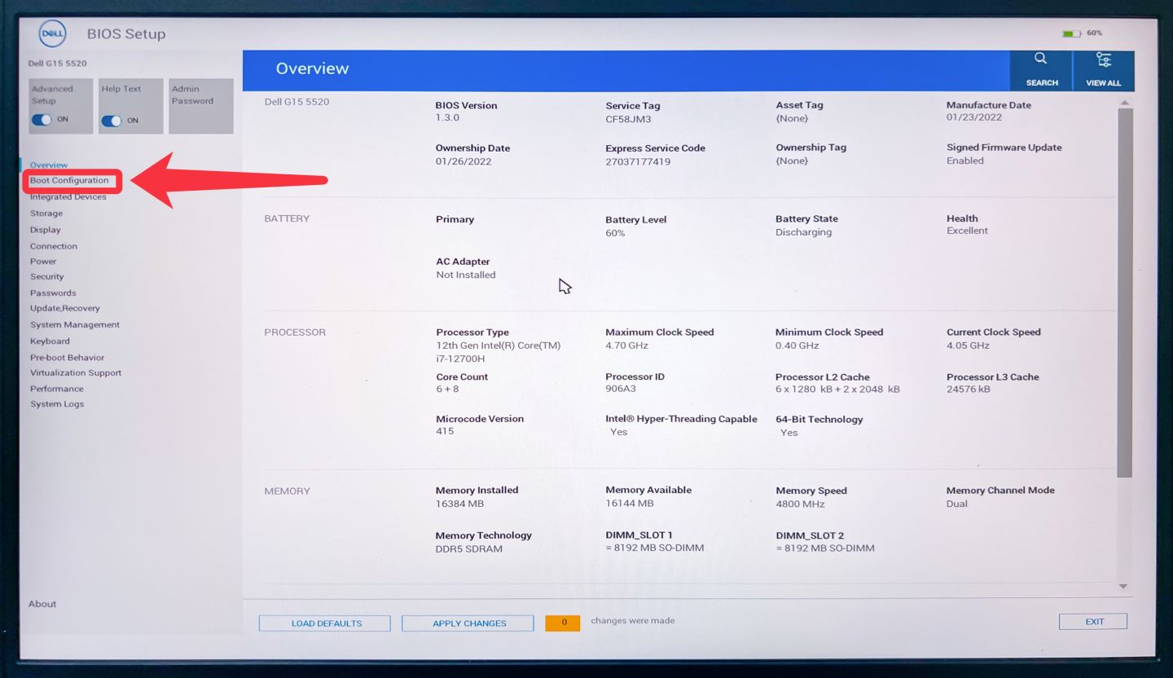Open the Admin Password tile
The height and width of the screenshot is (678, 1173).
click(200, 106)
